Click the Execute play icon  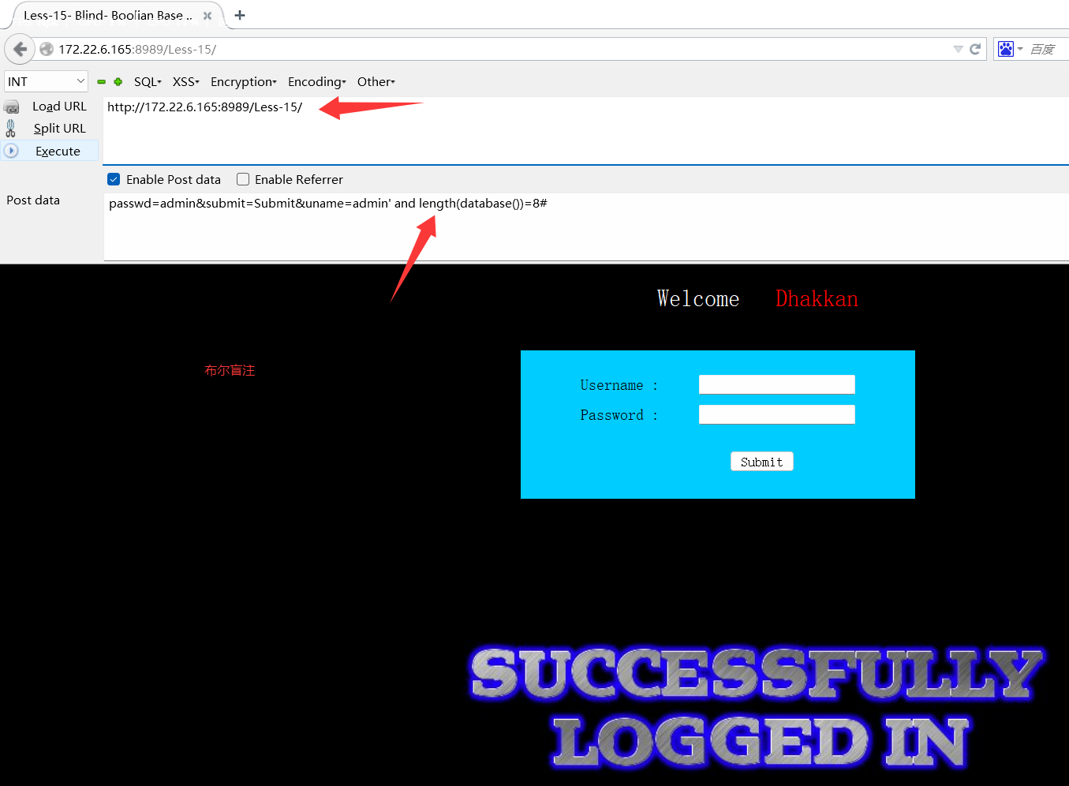coord(11,151)
